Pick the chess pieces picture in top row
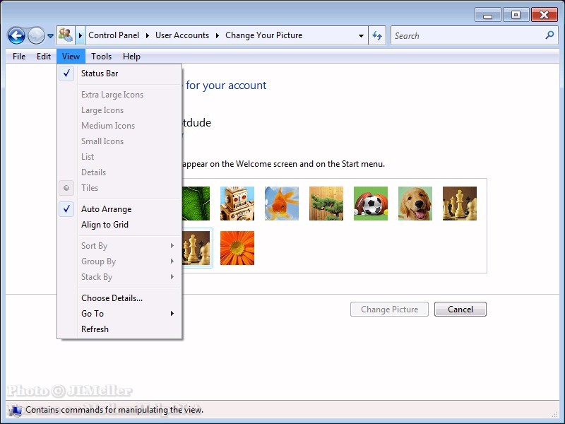The height and width of the screenshot is (424, 565). pos(460,204)
